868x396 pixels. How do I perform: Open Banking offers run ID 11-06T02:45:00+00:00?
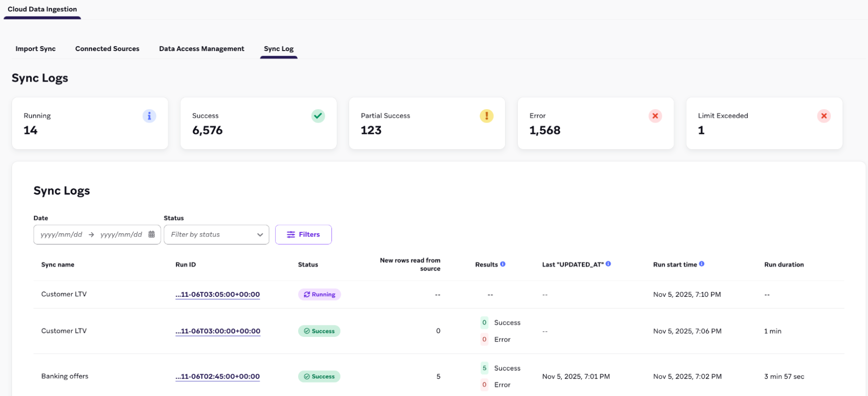pos(218,376)
